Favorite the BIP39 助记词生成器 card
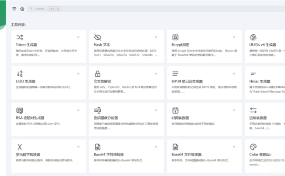This screenshot has width=285, height=176. (234, 74)
